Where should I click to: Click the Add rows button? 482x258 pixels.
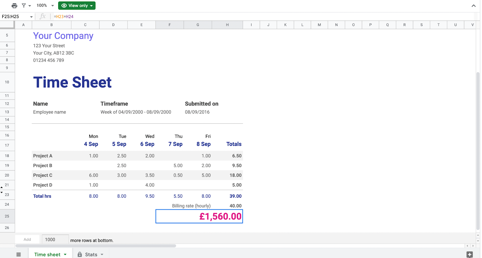coord(27,239)
